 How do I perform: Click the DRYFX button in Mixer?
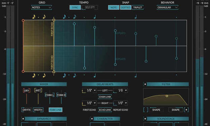click(x=27, y=110)
